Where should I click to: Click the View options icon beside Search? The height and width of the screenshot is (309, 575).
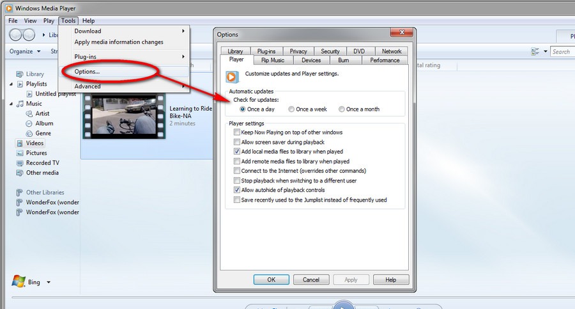[534, 51]
